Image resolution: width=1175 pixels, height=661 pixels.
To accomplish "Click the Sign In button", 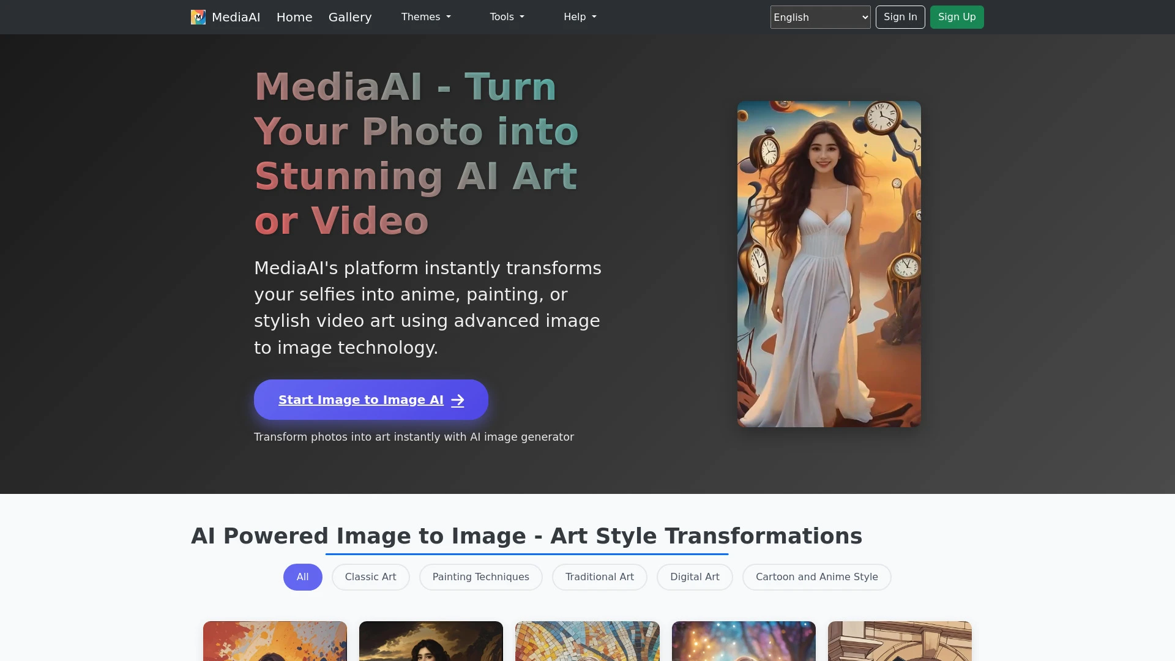I will [900, 17].
